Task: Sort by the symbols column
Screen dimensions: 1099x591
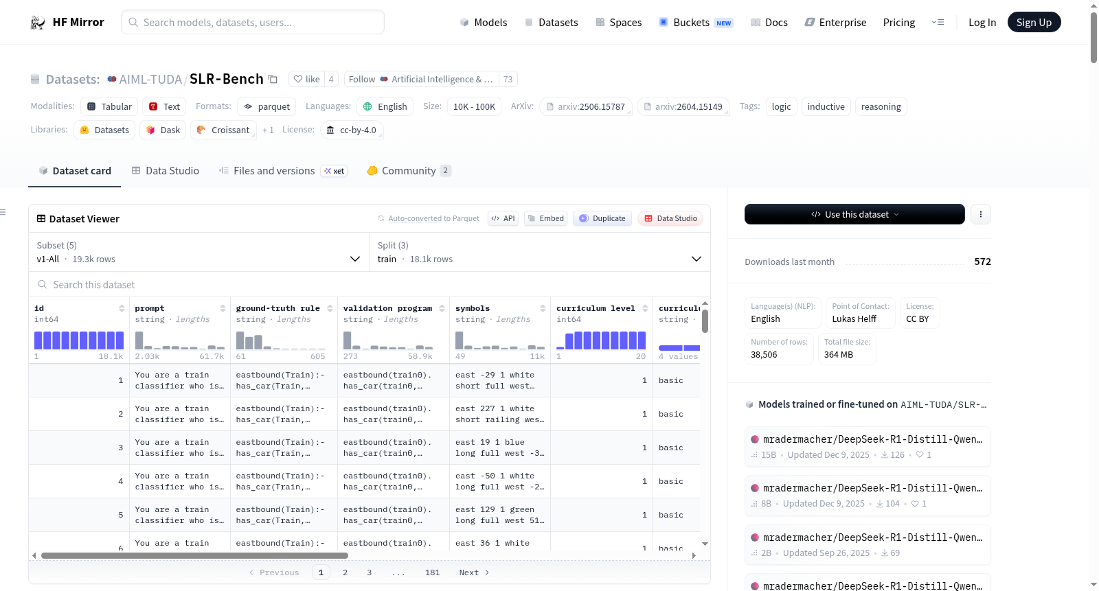Action: [543, 308]
